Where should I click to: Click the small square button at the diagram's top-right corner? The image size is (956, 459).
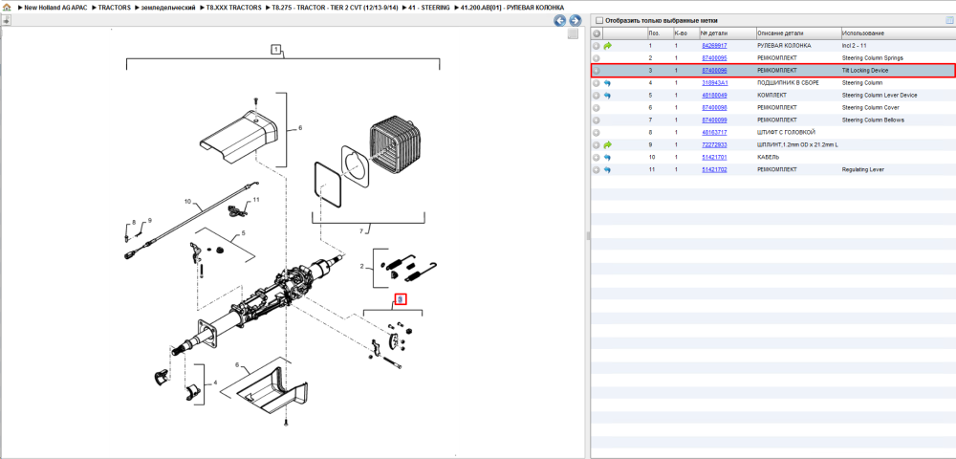pos(573,34)
